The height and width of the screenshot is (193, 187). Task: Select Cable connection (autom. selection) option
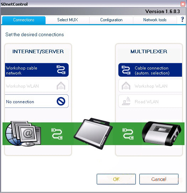(150, 70)
